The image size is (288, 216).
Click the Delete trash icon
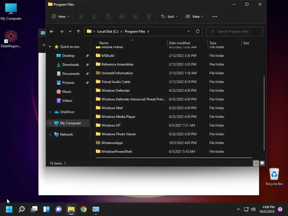[149, 17]
